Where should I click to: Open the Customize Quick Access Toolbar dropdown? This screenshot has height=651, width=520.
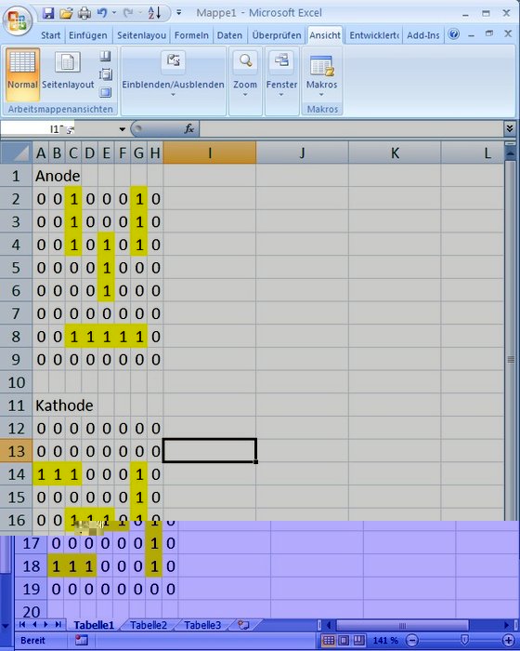pos(178,12)
